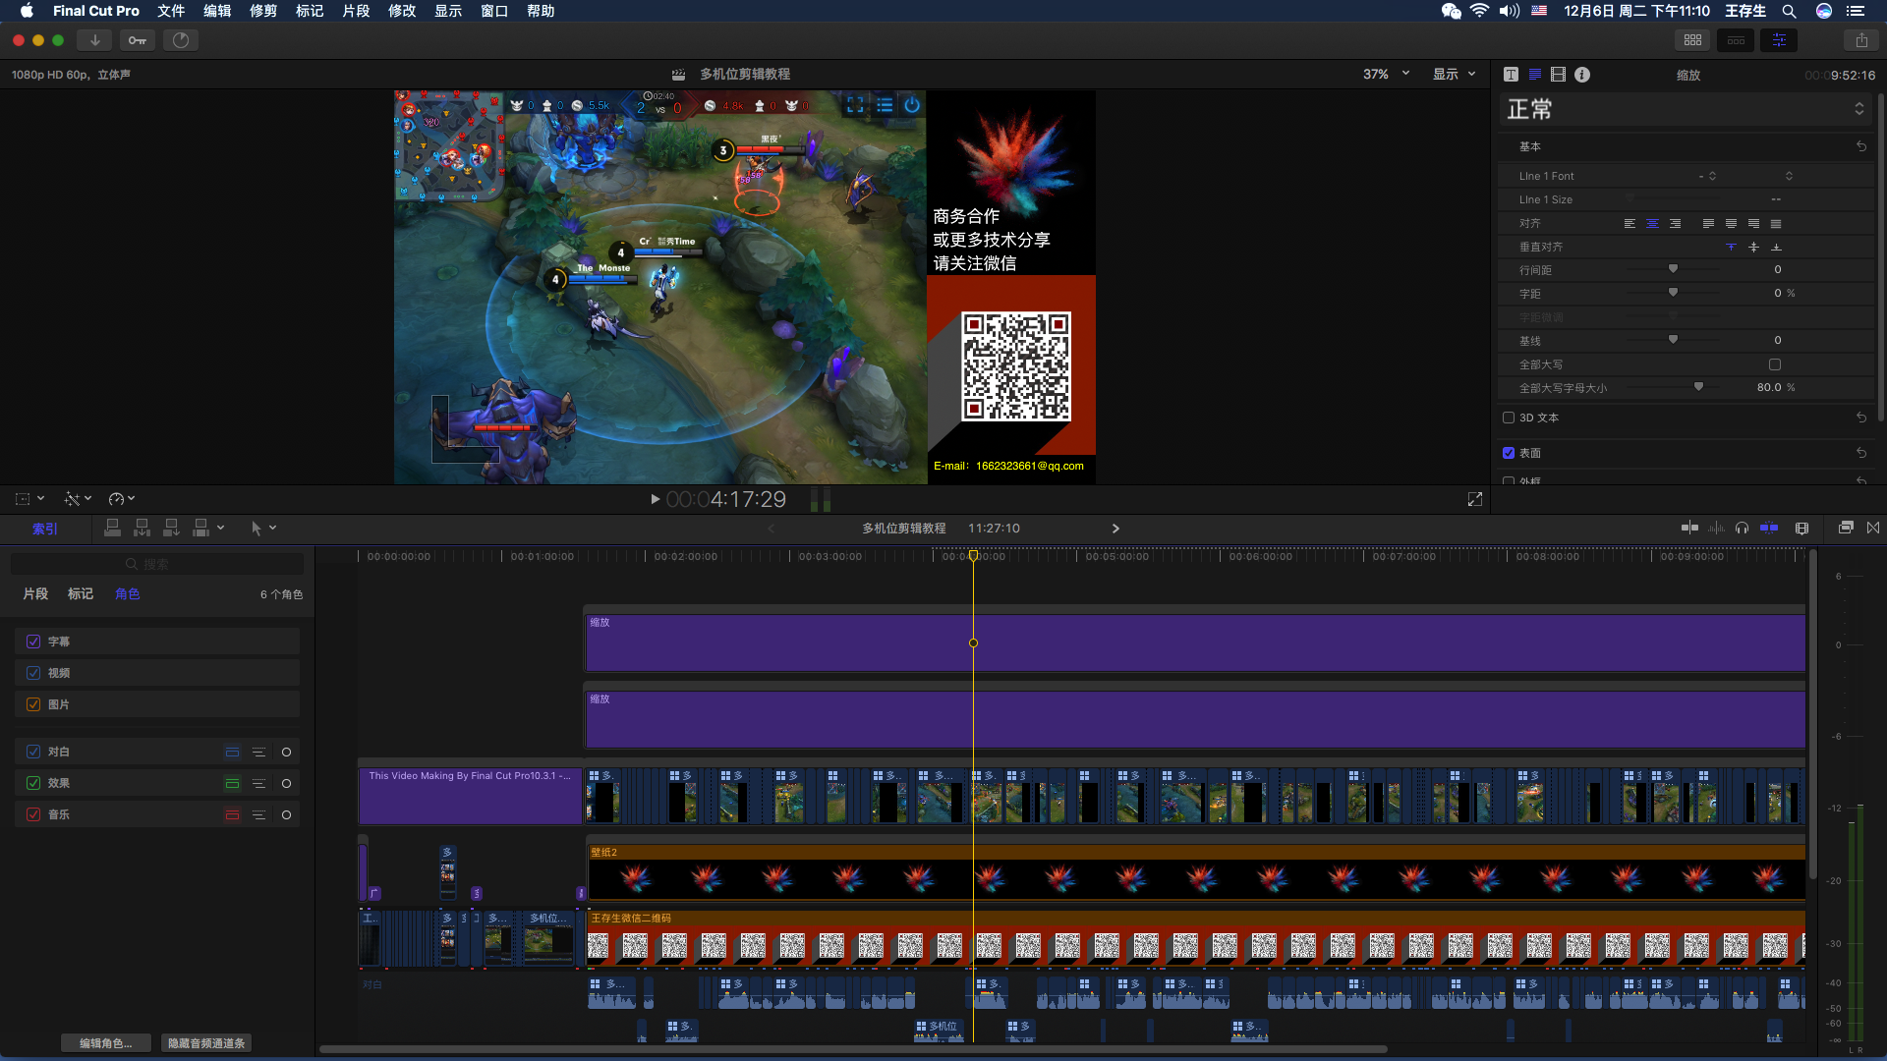This screenshot has width=1887, height=1061.
Task: Apply center text alignment
Action: pos(1652,223)
